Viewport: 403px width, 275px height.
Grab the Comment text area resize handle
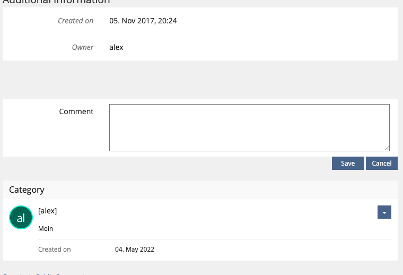(x=387, y=149)
